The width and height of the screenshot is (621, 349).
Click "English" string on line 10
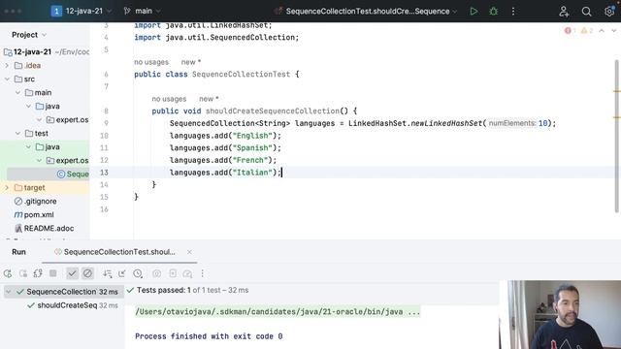pos(252,136)
